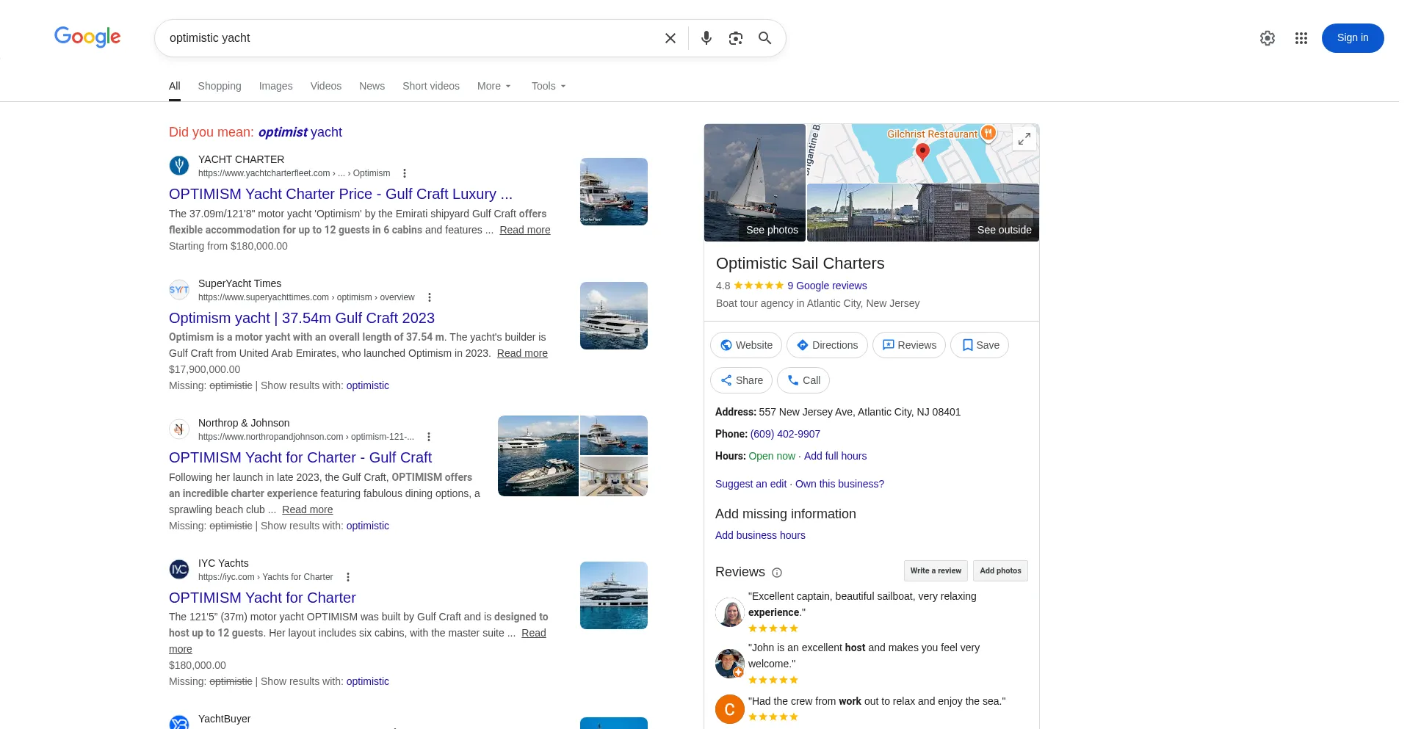Switch to the Short videos tab
The height and width of the screenshot is (729, 1410).
click(431, 86)
